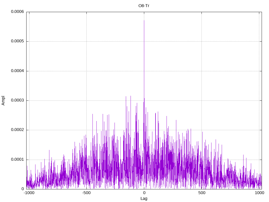Click x-axis tick label 1000

(259, 193)
